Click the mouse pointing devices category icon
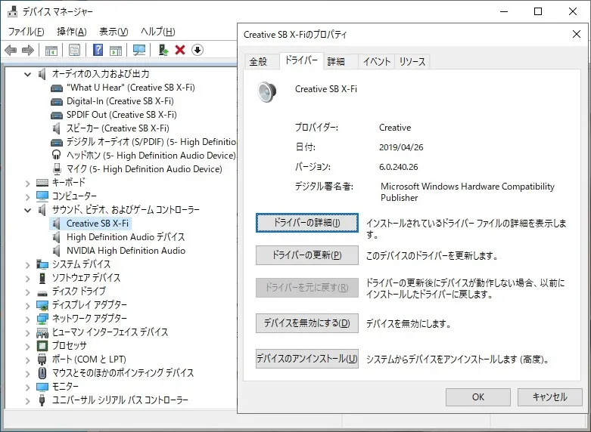 pos(42,373)
